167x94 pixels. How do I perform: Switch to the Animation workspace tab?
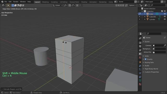[93, 2]
